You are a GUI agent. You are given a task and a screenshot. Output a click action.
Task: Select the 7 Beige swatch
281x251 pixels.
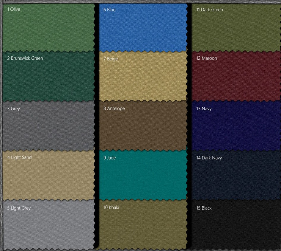point(143,77)
